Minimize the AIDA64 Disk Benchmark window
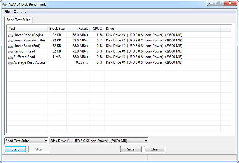Viewport: 239px width, 163px height. (x=211, y=3)
